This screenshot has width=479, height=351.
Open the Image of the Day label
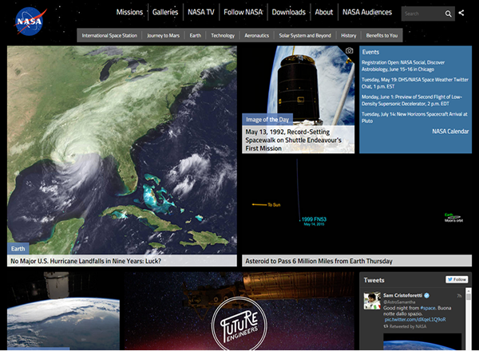267,120
